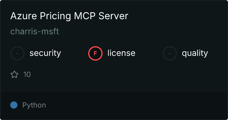Click the security label text
The height and width of the screenshot is (120, 228).
pos(45,53)
